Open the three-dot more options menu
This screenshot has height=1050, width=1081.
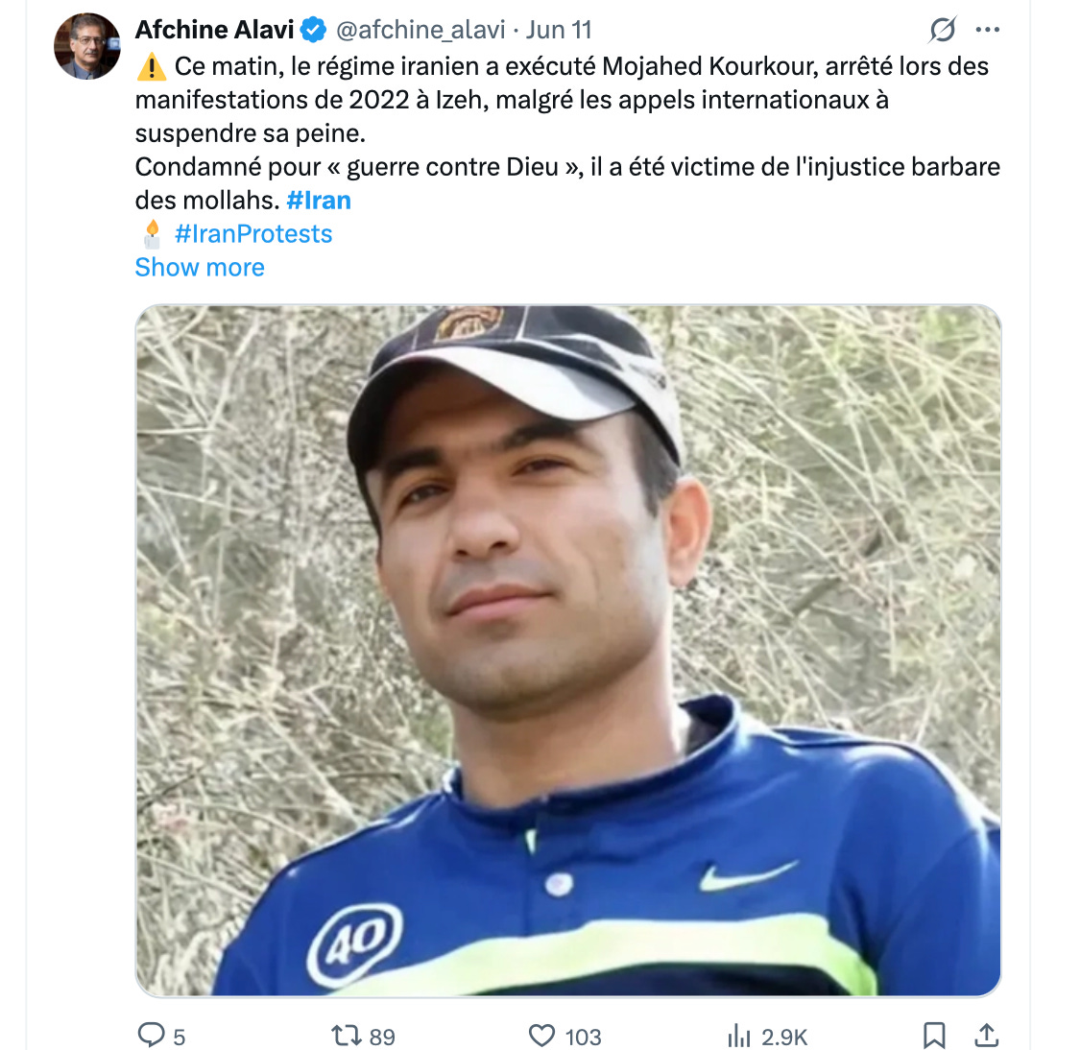click(987, 30)
